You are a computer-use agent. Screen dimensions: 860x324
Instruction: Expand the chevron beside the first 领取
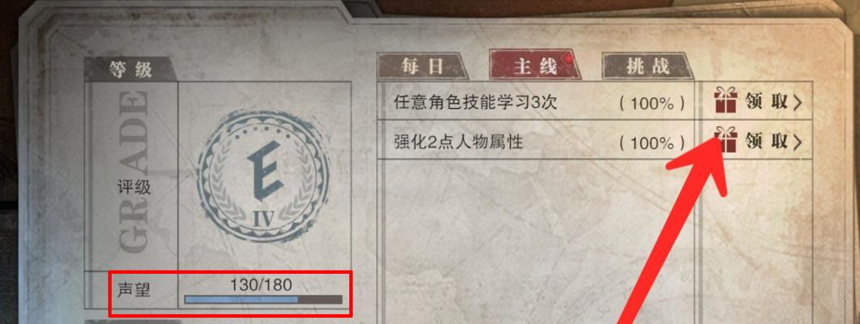click(798, 102)
